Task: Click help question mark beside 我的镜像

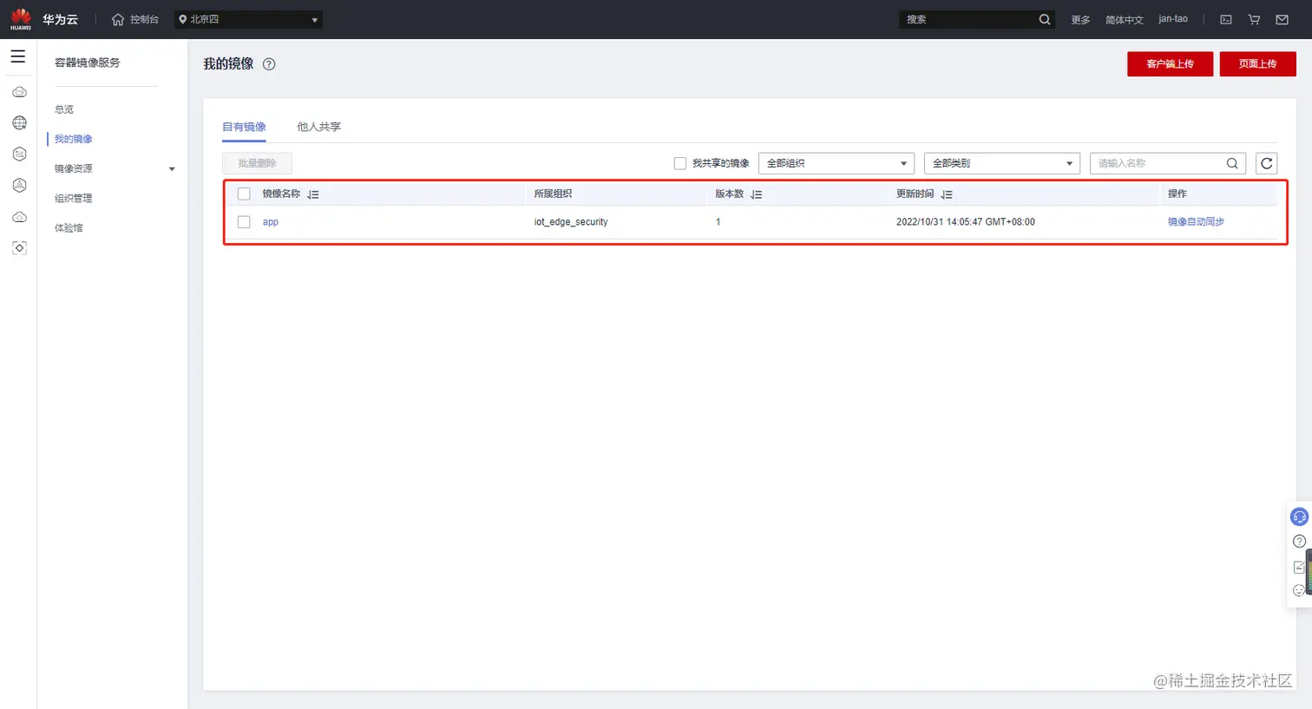Action: tap(269, 64)
